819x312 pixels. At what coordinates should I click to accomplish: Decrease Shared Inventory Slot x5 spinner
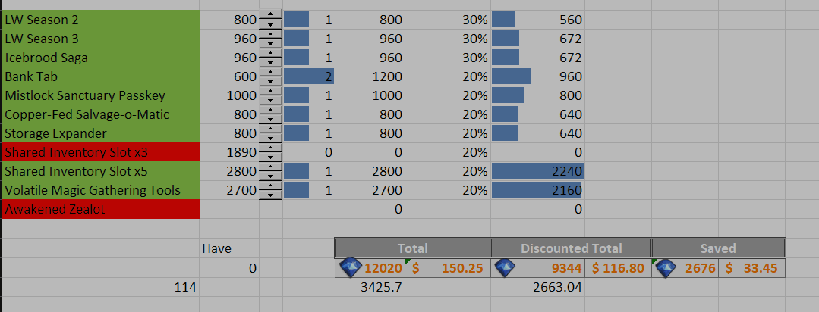pyautogui.click(x=270, y=176)
